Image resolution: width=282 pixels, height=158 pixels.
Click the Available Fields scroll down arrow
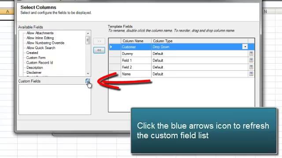click(88, 73)
